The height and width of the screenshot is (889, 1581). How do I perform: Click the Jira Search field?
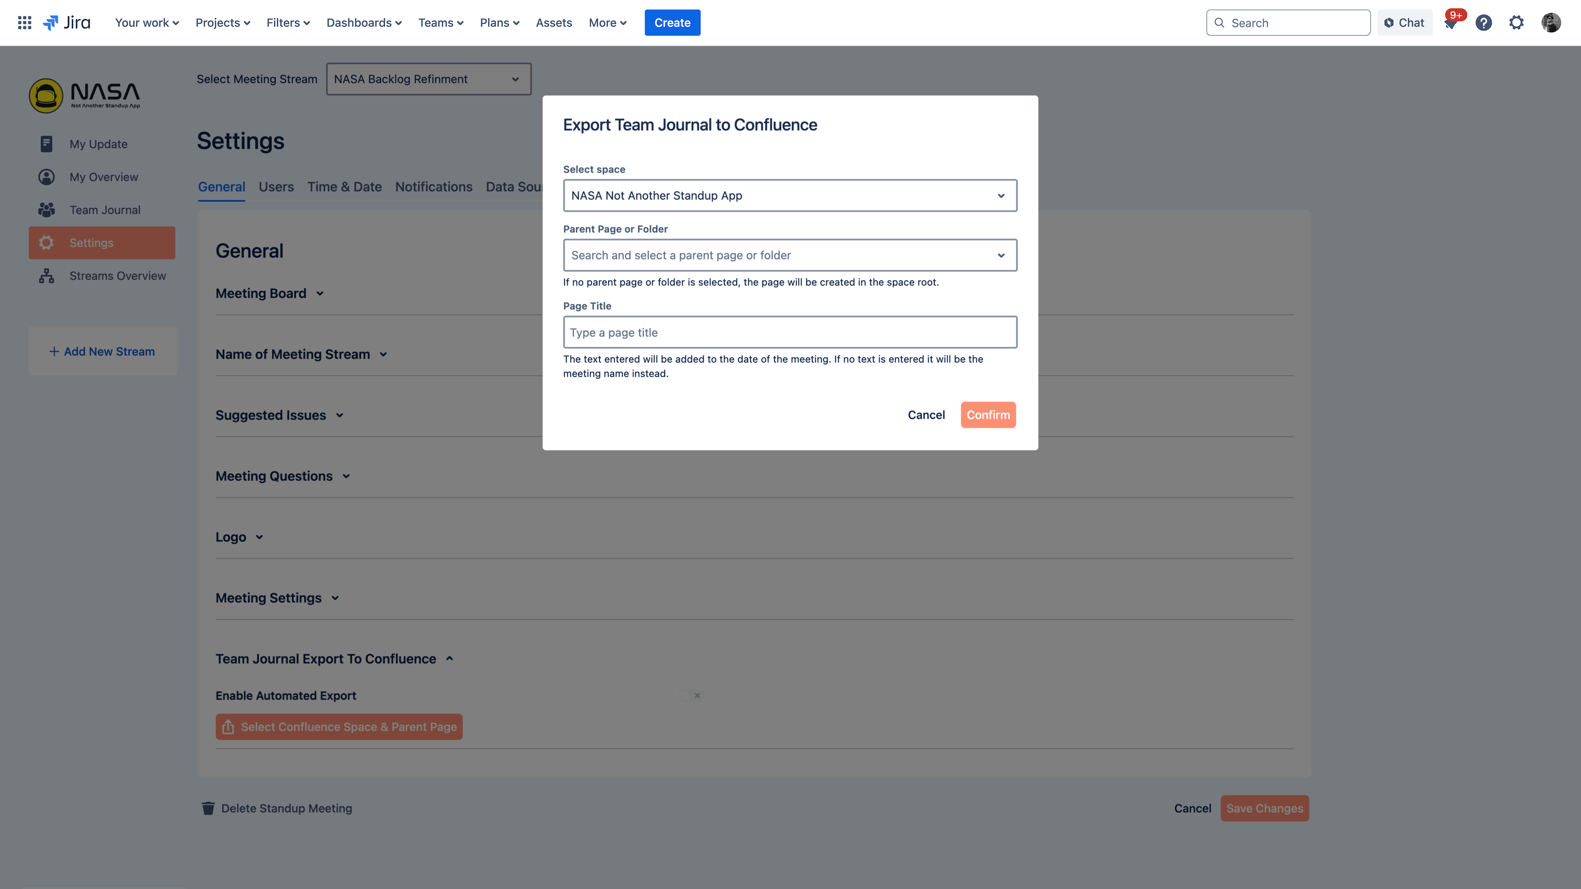[x=1287, y=23]
